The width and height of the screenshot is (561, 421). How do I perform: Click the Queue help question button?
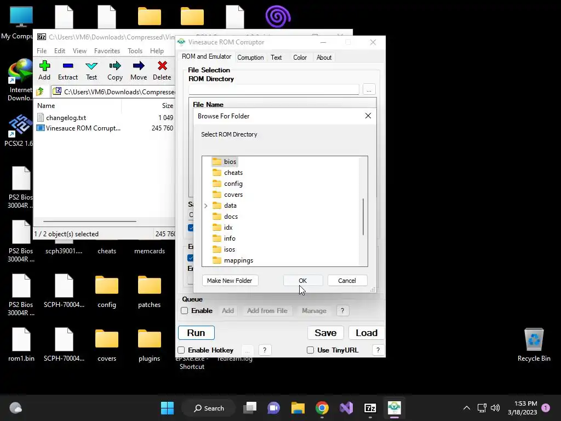[x=342, y=311]
